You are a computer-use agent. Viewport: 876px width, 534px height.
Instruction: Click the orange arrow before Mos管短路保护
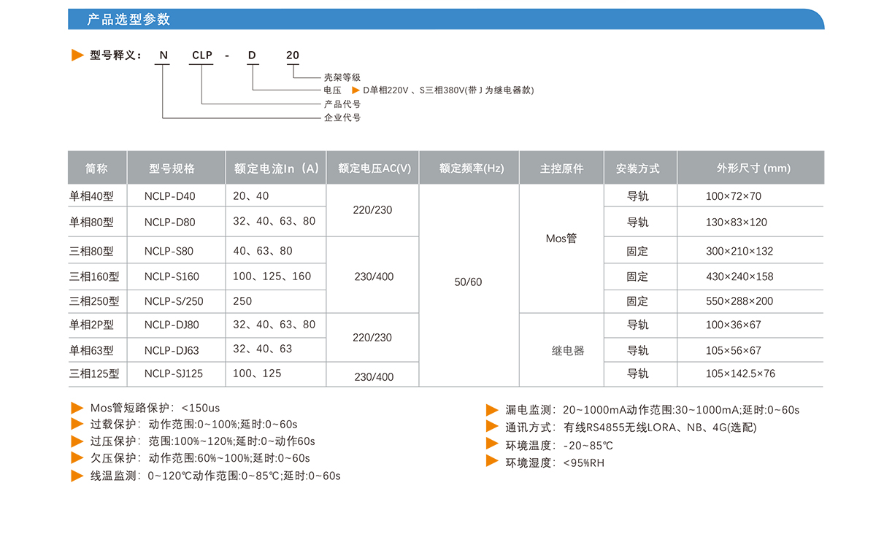pos(77,408)
